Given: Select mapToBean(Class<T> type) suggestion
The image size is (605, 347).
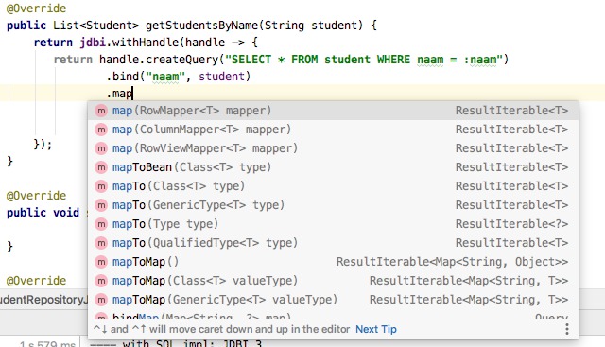Looking at the screenshot, I should (333, 167).
